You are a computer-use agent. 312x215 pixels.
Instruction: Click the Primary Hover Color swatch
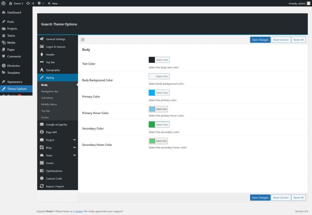152,109
